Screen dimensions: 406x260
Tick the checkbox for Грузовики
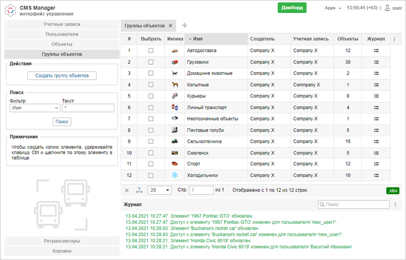[x=151, y=62]
